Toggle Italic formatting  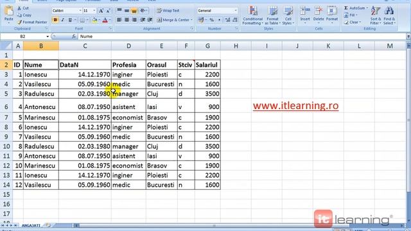click(x=63, y=20)
